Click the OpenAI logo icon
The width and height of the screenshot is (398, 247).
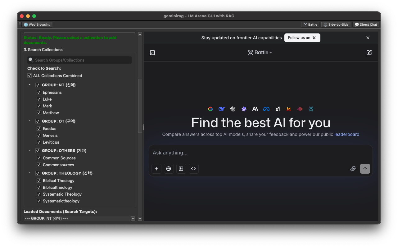233,109
